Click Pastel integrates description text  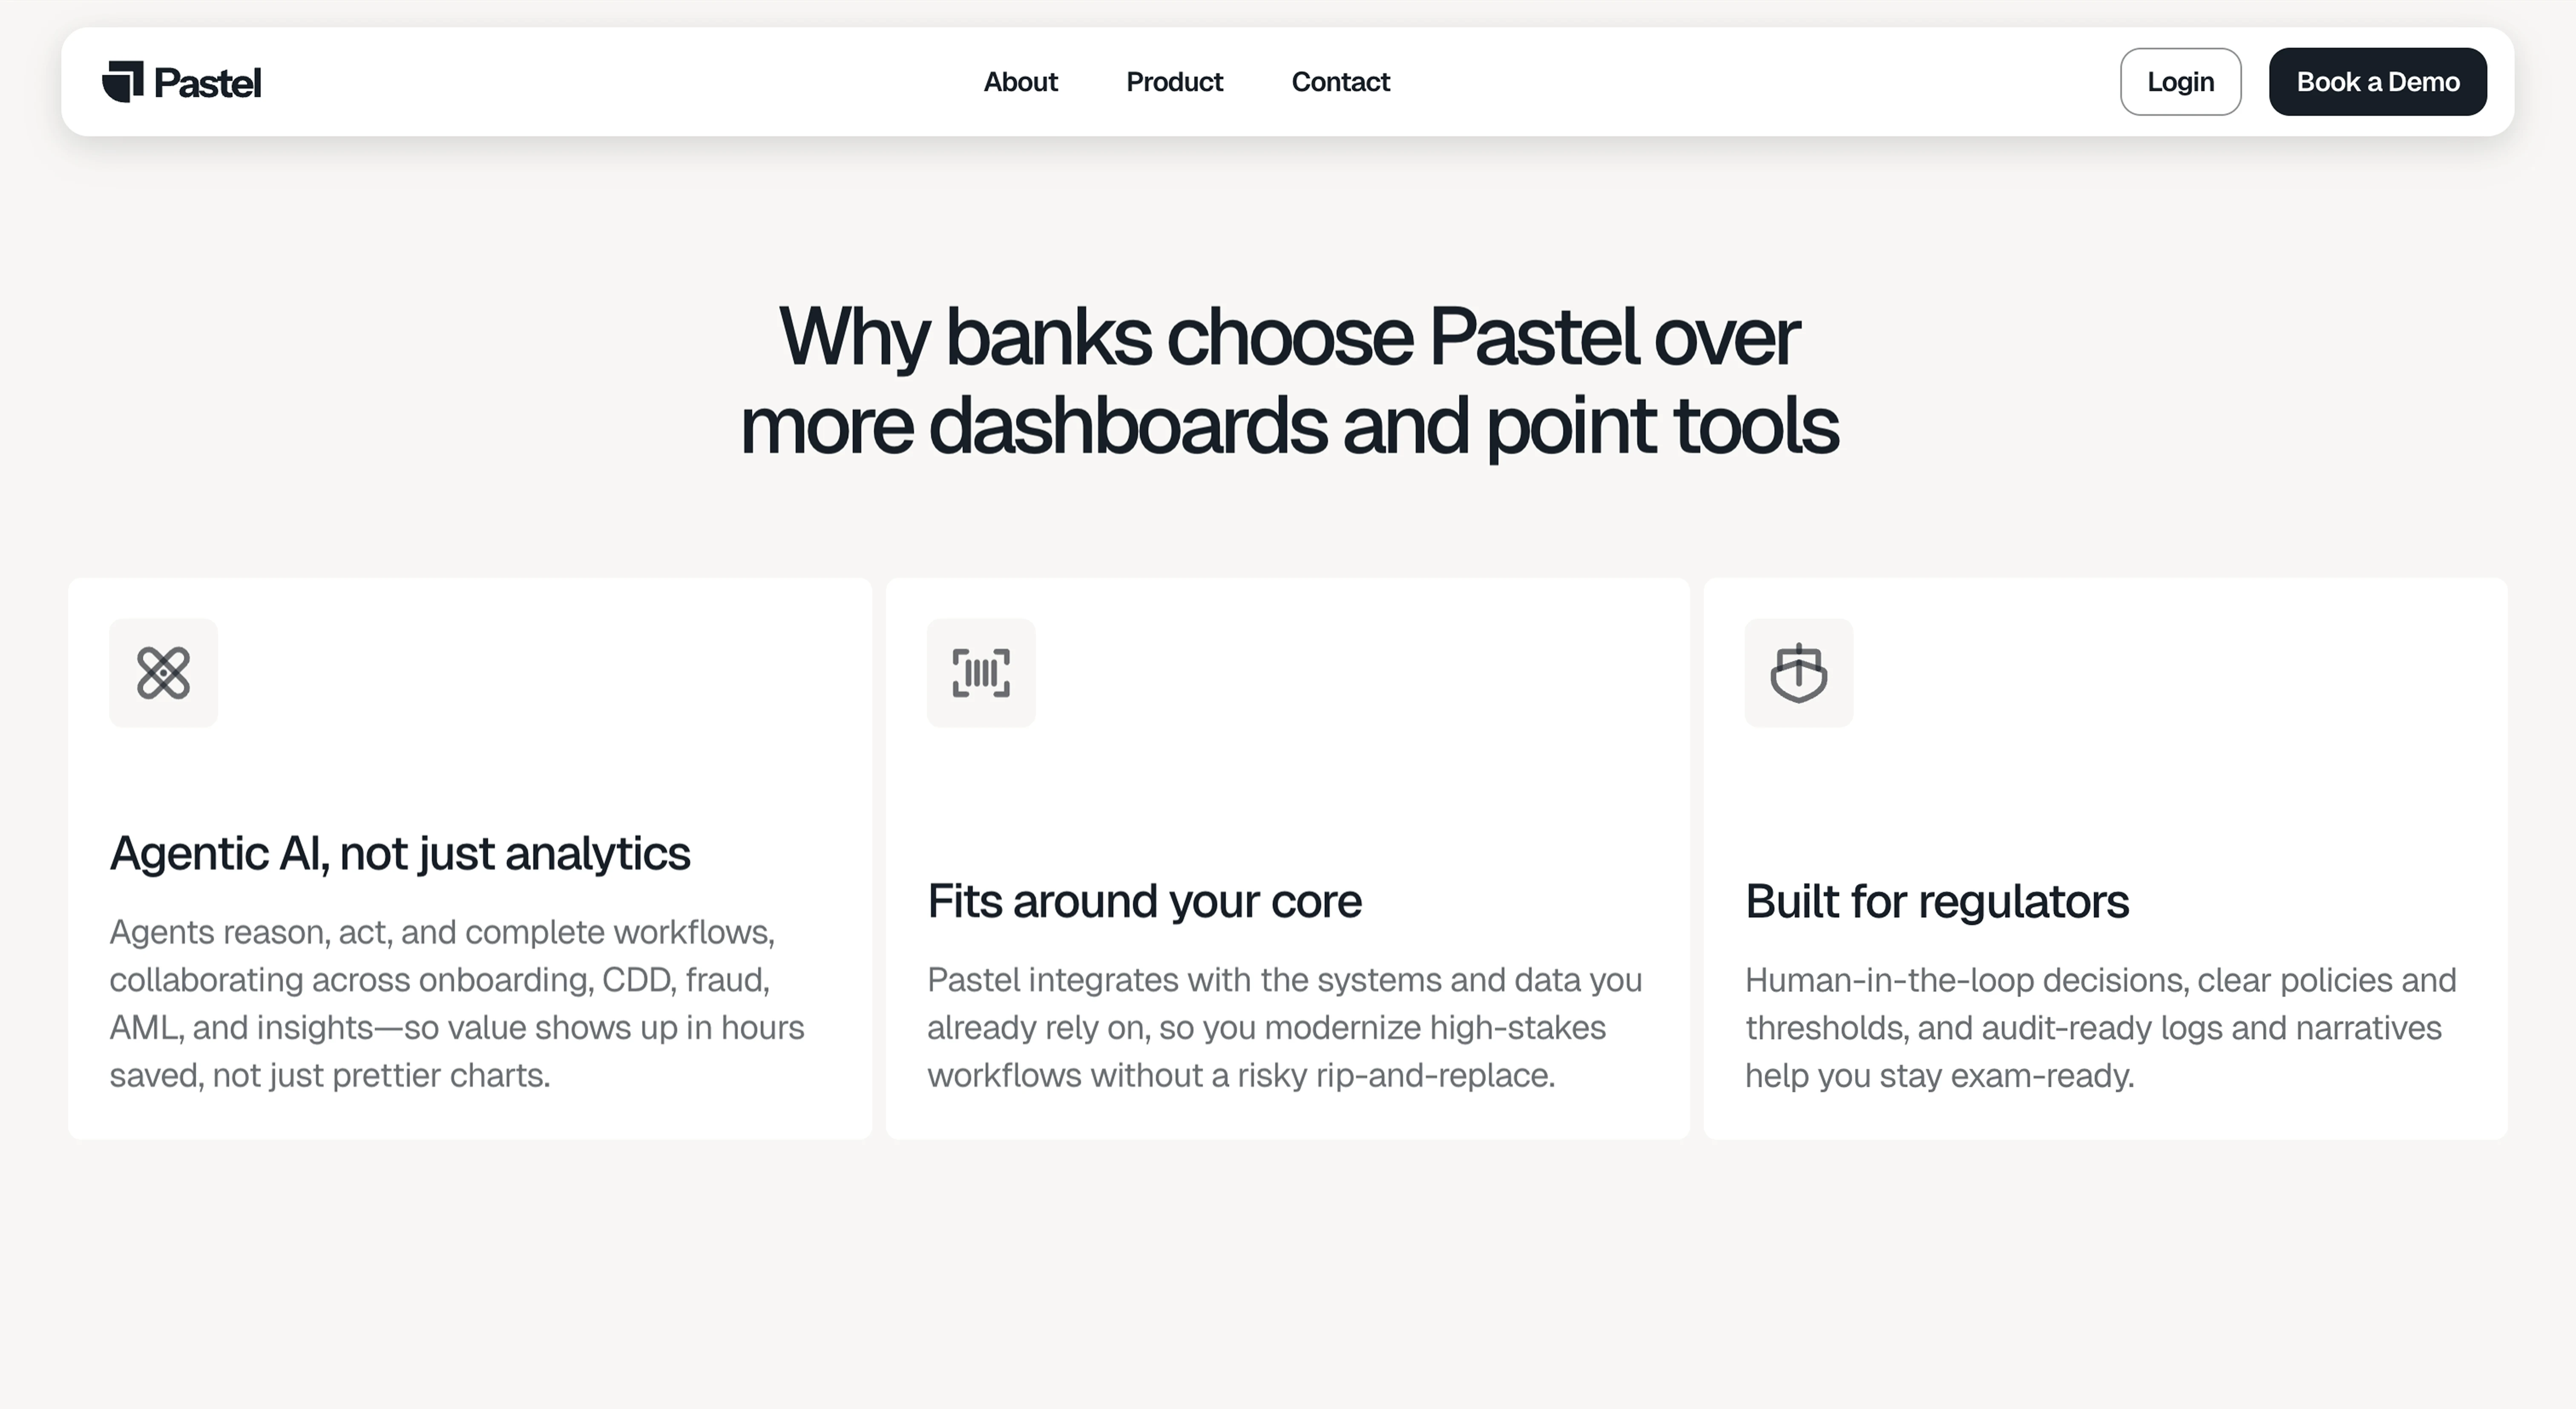point(1284,1027)
